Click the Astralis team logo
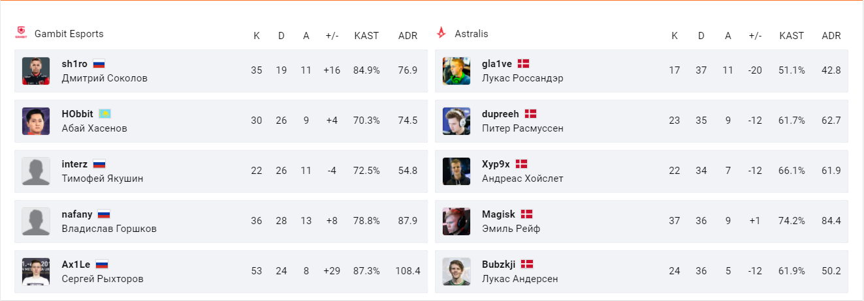Image resolution: width=864 pixels, height=301 pixels. click(x=442, y=34)
